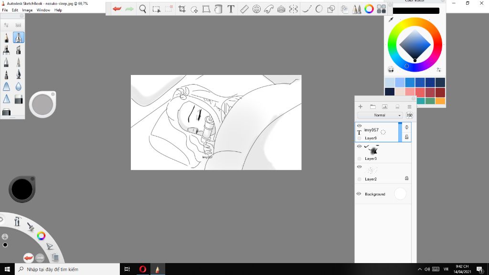
Task: Open the Edit menu
Action: coord(15,10)
